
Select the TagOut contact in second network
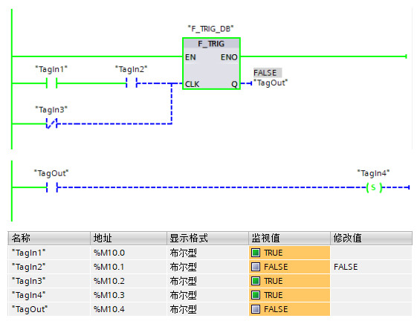(x=52, y=187)
